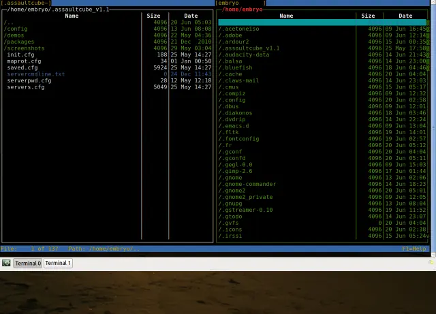The width and height of the screenshot is (436, 314).
Task: Click the Size column header in left panel
Action: coord(153,16)
